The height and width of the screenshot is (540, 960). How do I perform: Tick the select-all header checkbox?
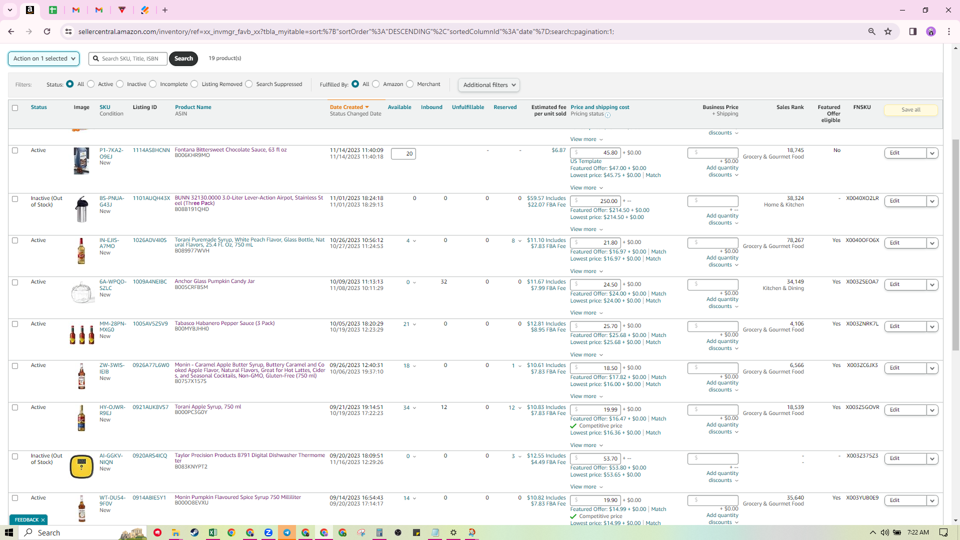coord(15,108)
